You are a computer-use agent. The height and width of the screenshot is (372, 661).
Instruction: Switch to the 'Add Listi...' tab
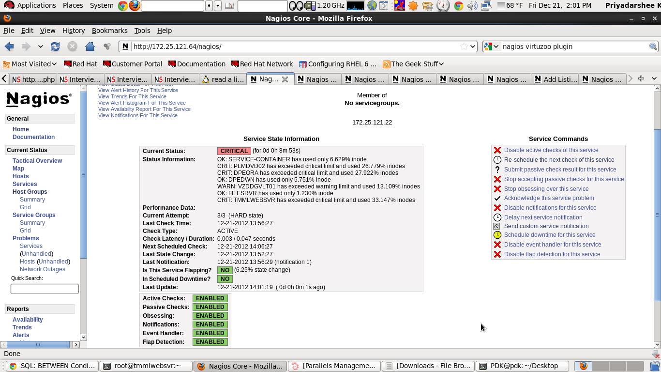[555, 79]
